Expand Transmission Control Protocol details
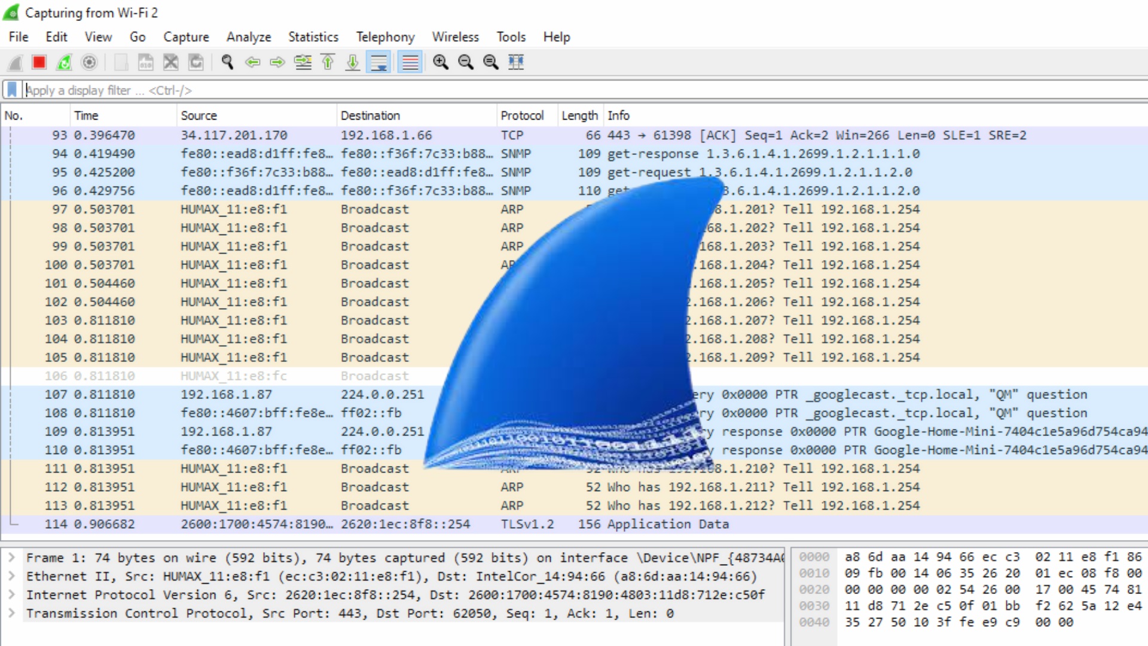The height and width of the screenshot is (646, 1148). click(11, 613)
